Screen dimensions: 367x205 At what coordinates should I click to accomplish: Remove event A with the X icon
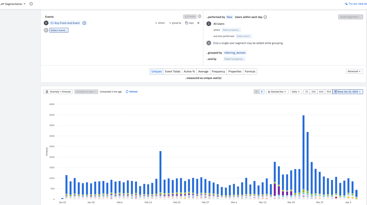click(198, 23)
